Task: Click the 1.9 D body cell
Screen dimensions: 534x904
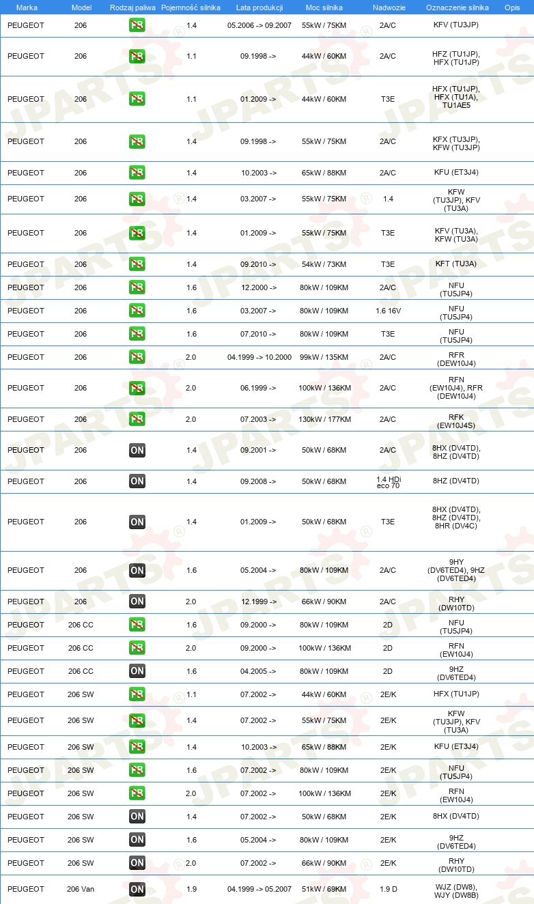Action: click(x=388, y=889)
